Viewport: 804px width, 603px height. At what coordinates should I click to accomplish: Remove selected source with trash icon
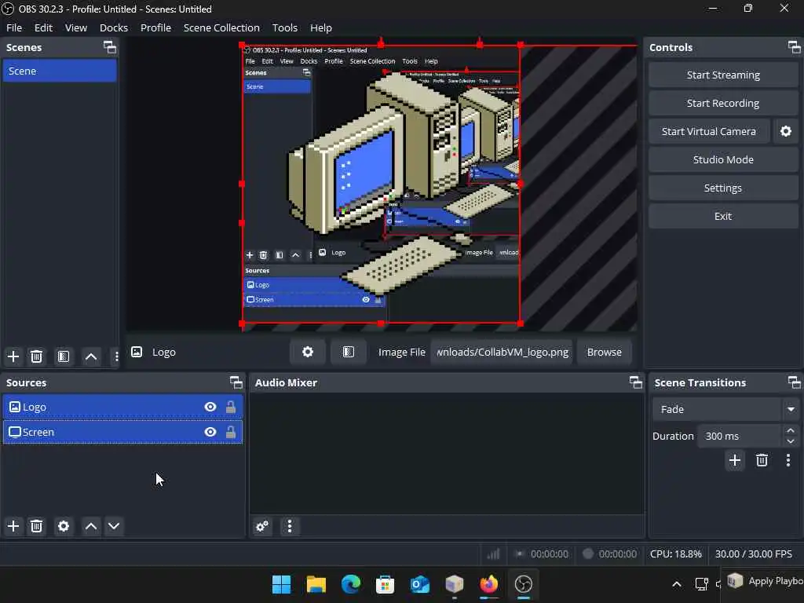[x=36, y=526]
